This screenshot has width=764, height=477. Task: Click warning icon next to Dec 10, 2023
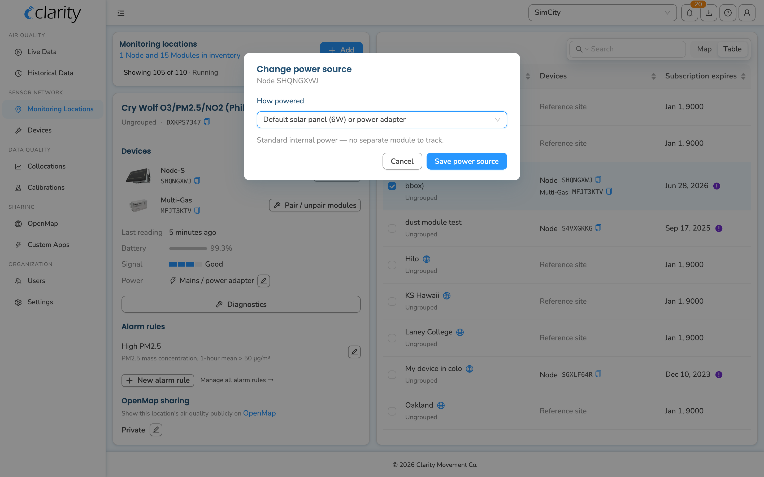[719, 374]
